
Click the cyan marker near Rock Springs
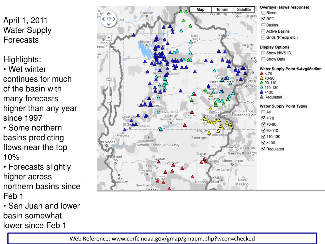pos(191,42)
